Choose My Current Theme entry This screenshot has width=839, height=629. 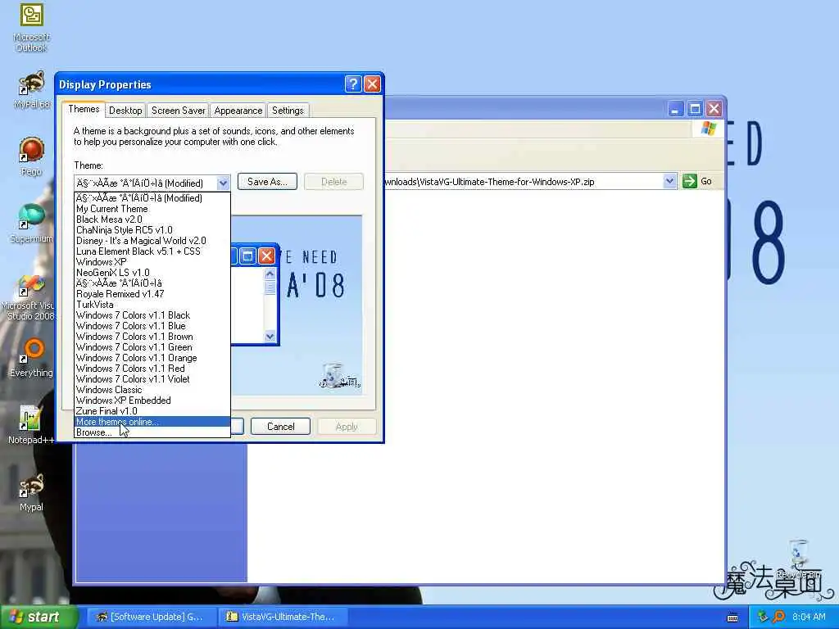(152, 209)
